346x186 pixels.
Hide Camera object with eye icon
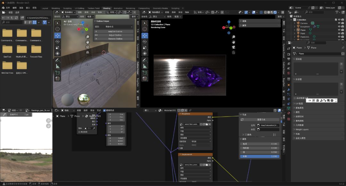tap(339, 23)
